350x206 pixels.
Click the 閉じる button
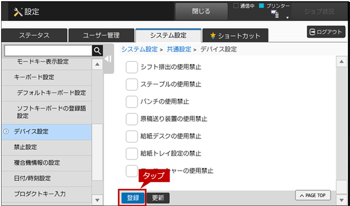pos(201,12)
